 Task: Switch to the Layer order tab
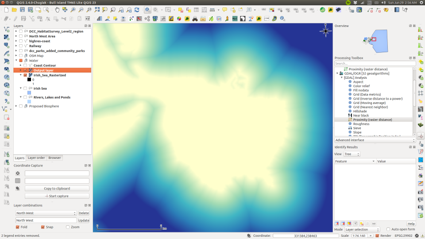[36, 158]
